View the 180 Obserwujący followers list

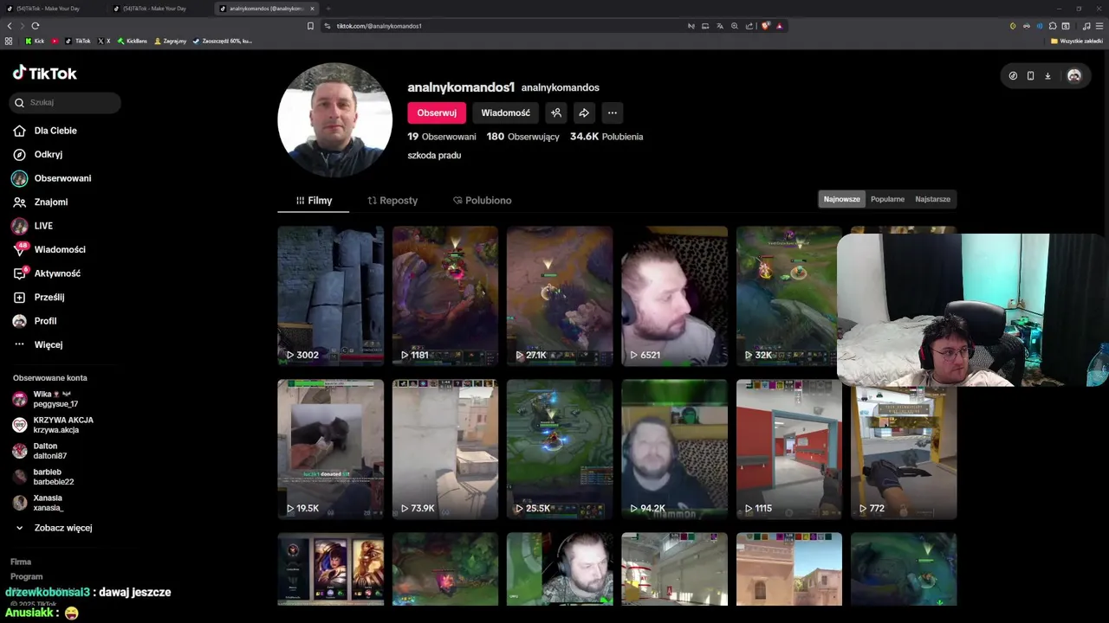522,137
